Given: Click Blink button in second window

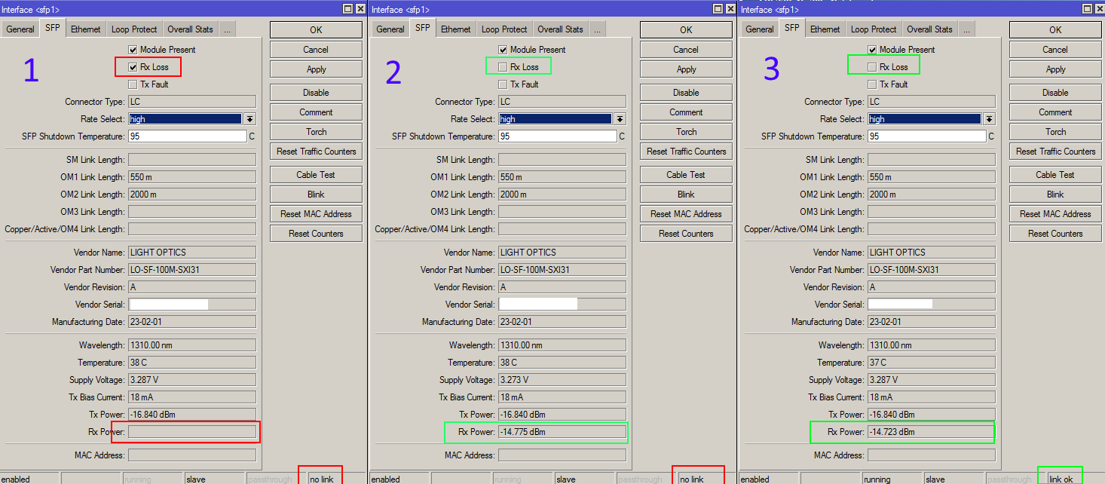Looking at the screenshot, I should tap(686, 194).
